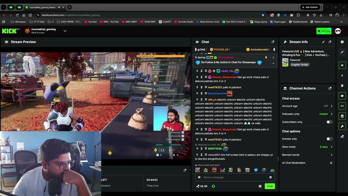The width and height of the screenshot is (348, 196).
Task: Click the 03:44:01 Time Live value
Action: 152,180
